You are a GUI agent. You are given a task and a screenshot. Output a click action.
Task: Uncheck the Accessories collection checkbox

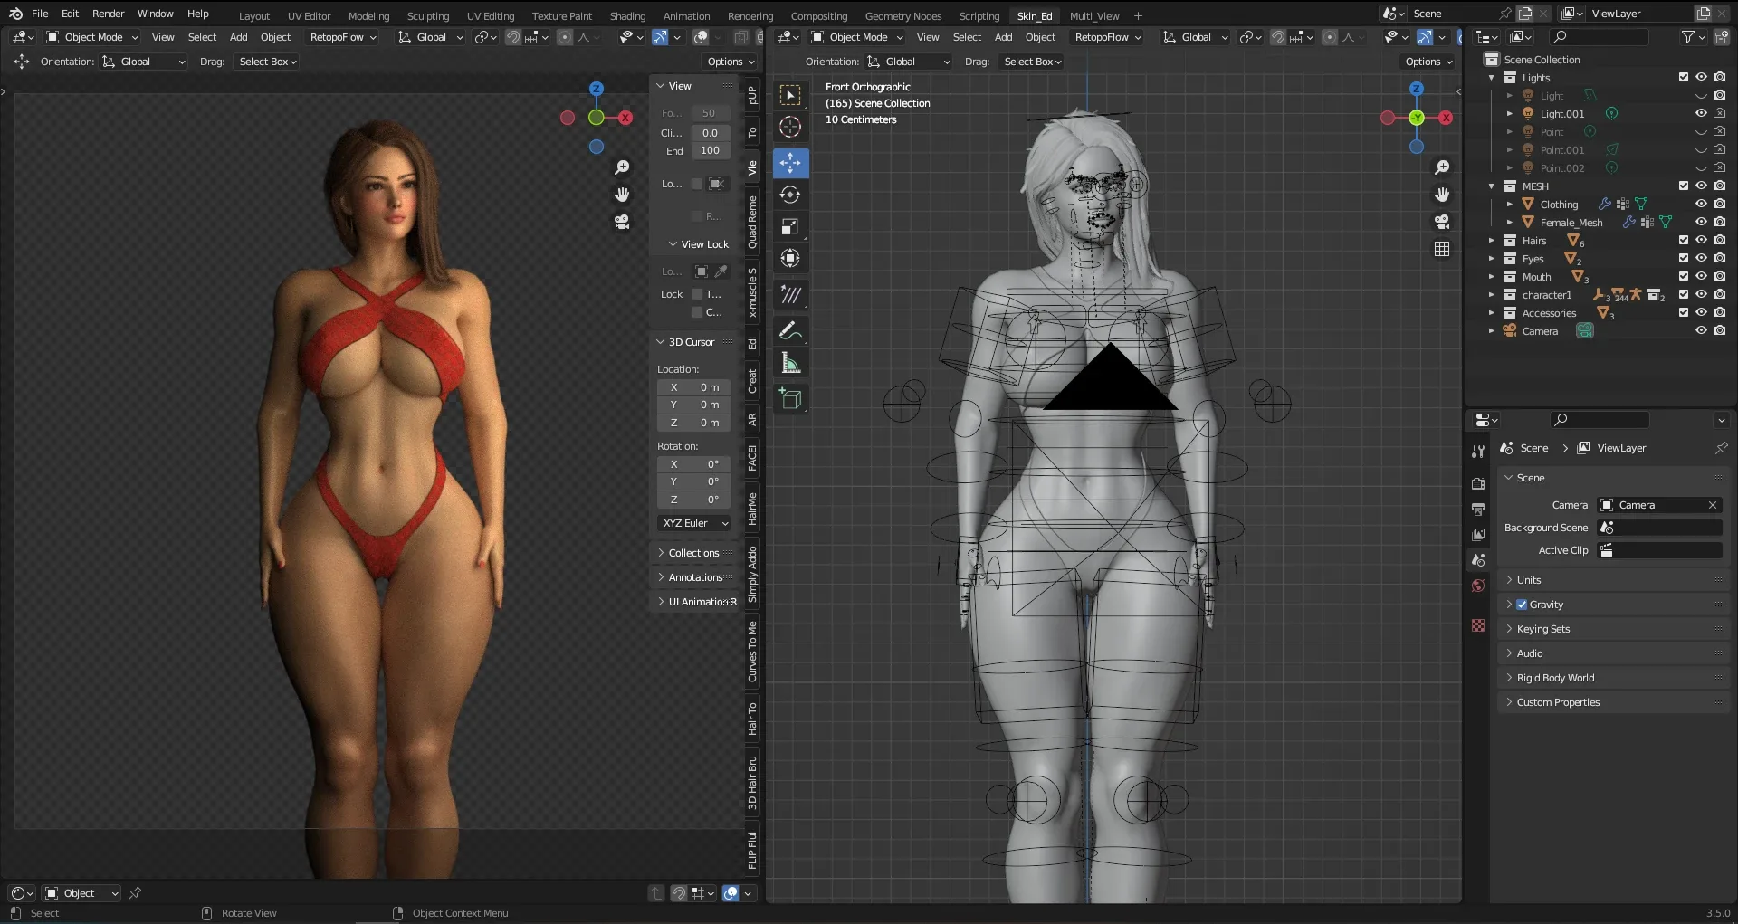coord(1684,313)
